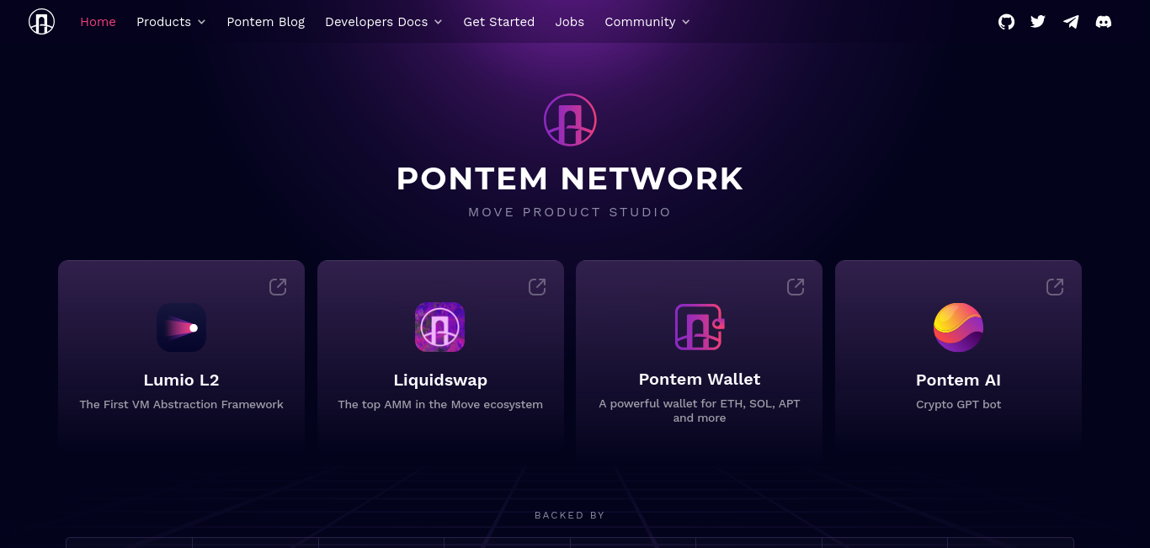Open external link icon on Lumio L2 card

coord(278,287)
